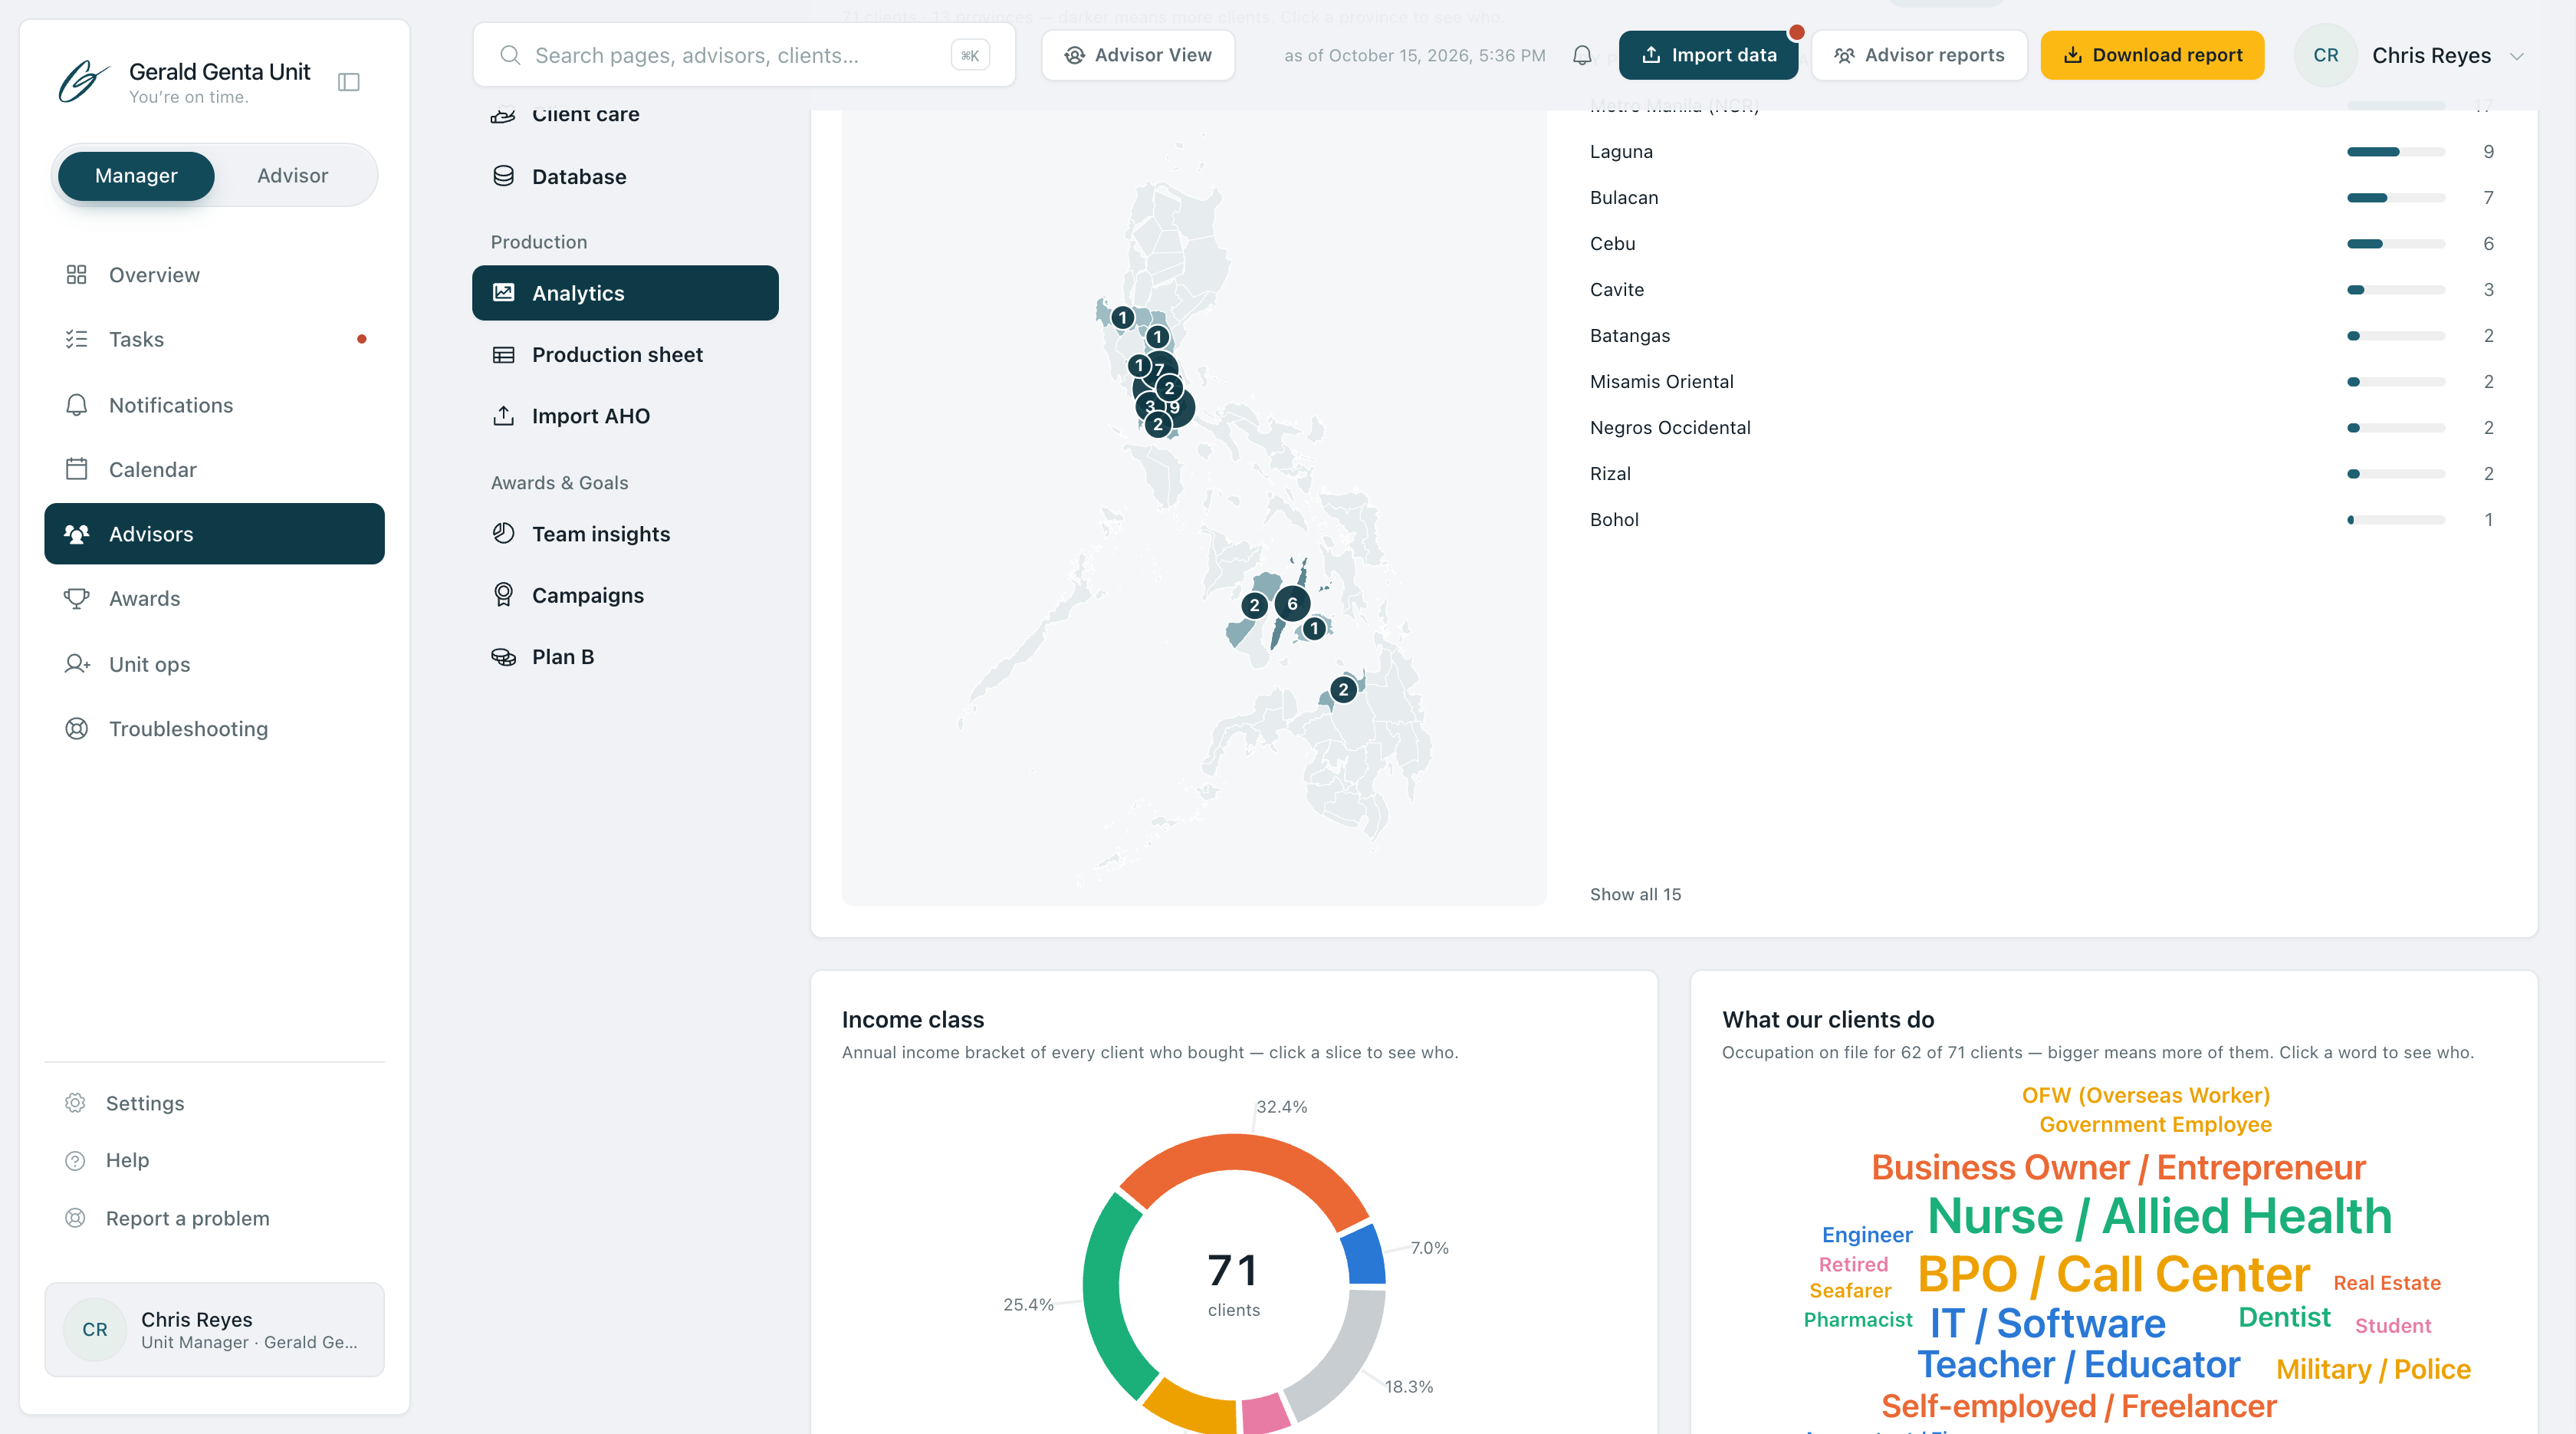The height and width of the screenshot is (1434, 2576).
Task: Click the Import AHO upload icon
Action: click(503, 416)
